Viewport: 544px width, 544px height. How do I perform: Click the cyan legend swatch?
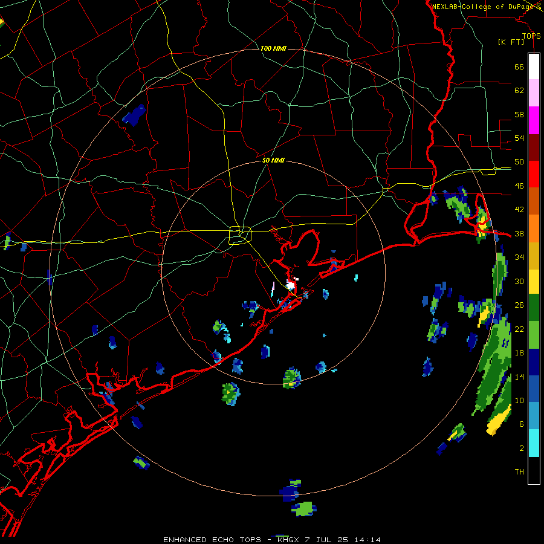click(534, 443)
